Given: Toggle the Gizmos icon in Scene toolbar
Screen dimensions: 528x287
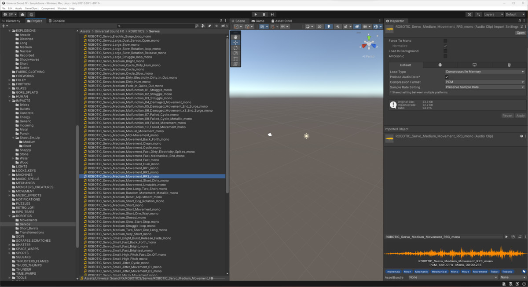Looking at the screenshot, I should coord(376,26).
